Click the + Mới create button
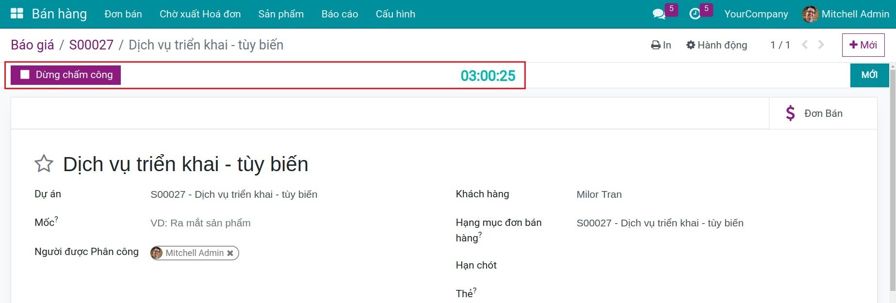 pos(863,45)
